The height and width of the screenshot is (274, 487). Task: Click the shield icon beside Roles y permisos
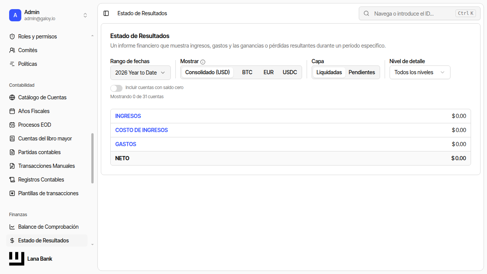12,37
